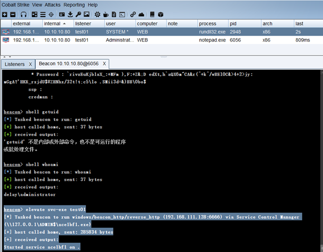Image resolution: width=323 pixels, height=252 pixels.
Task: Open the Reporting menu
Action: (x=74, y=5)
